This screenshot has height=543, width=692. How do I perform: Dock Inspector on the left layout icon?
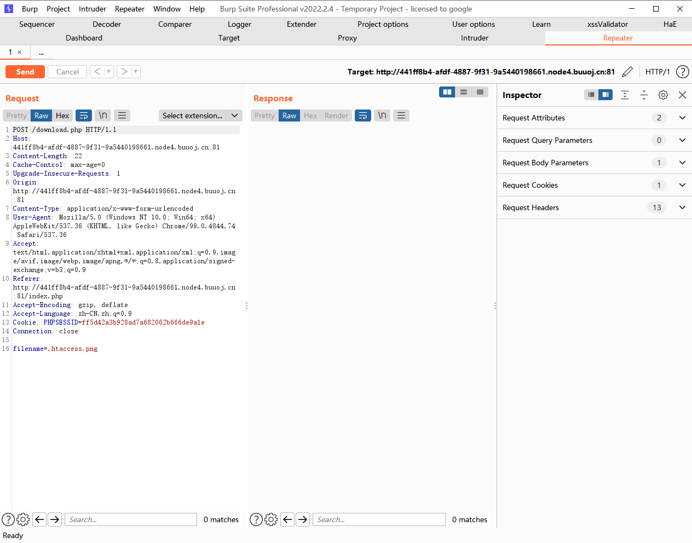coord(591,95)
